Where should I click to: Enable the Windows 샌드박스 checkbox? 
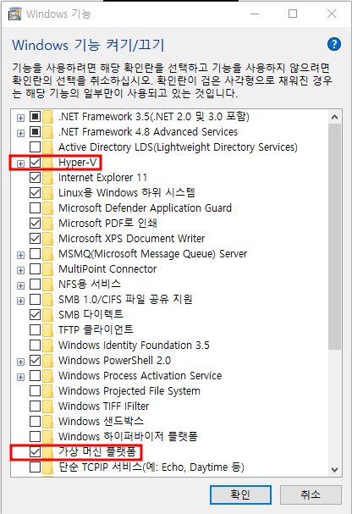coord(35,421)
